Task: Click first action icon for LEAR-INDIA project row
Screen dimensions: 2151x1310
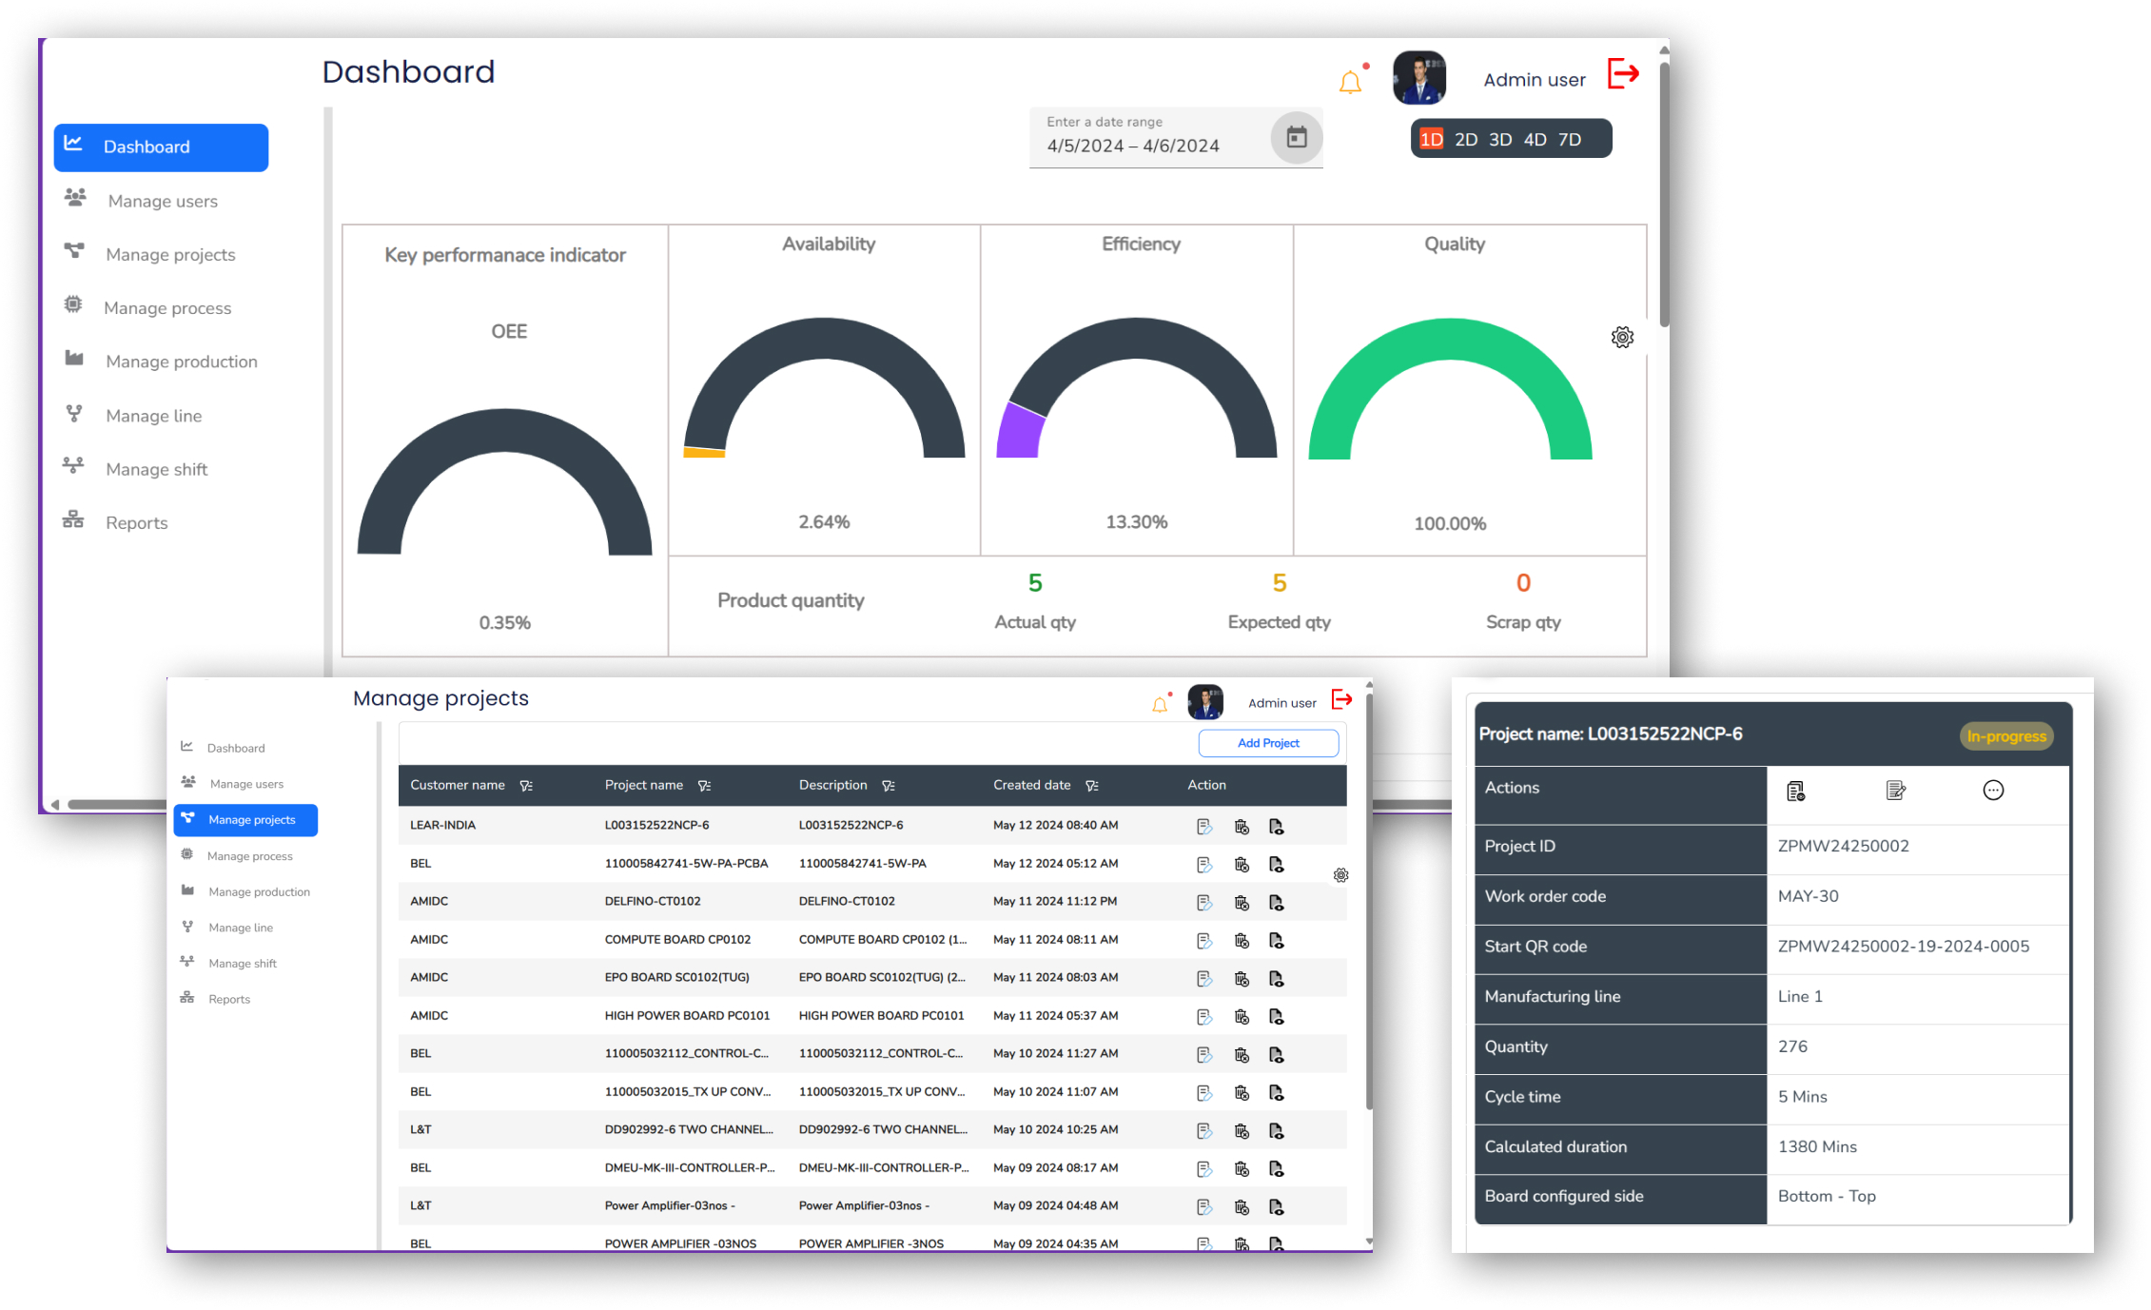Action: click(1203, 827)
